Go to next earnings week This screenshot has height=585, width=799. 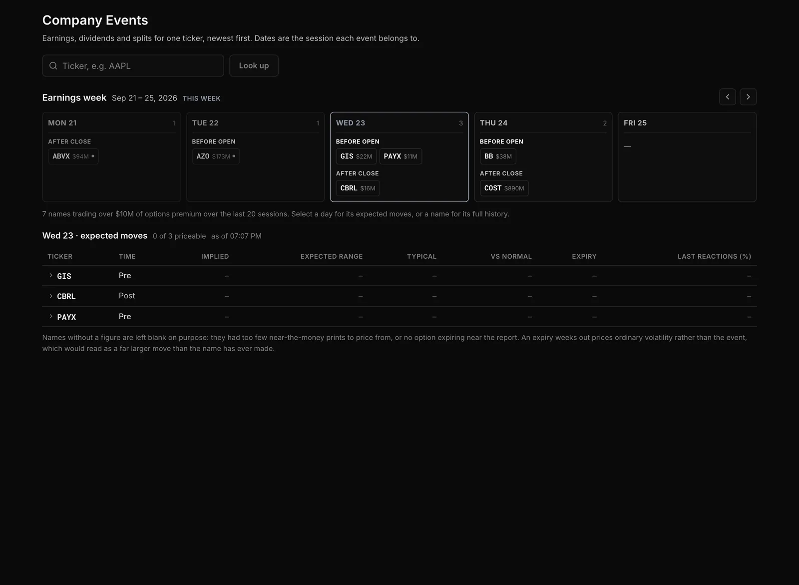(x=748, y=97)
